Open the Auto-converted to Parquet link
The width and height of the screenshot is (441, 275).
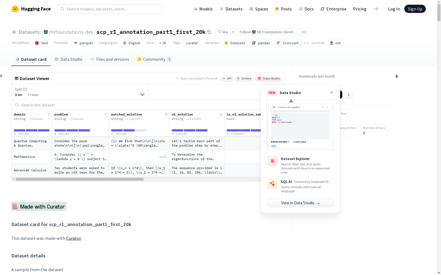click(x=192, y=78)
